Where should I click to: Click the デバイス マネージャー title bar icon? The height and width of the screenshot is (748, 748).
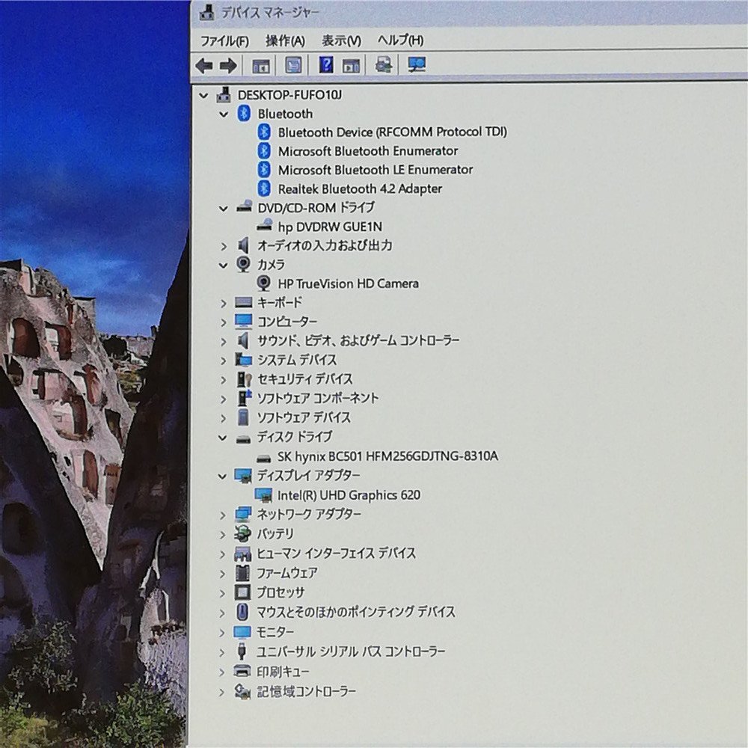[x=206, y=13]
